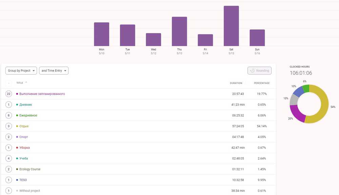Click the entry count circle for Спорт

click(9, 137)
